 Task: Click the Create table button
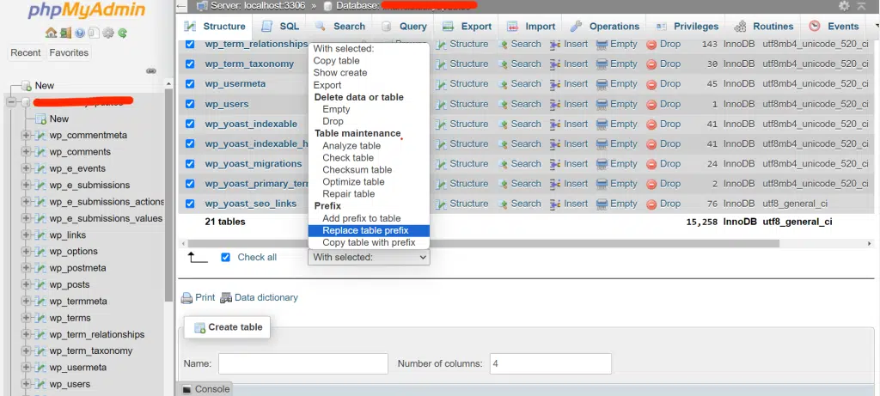tap(228, 327)
